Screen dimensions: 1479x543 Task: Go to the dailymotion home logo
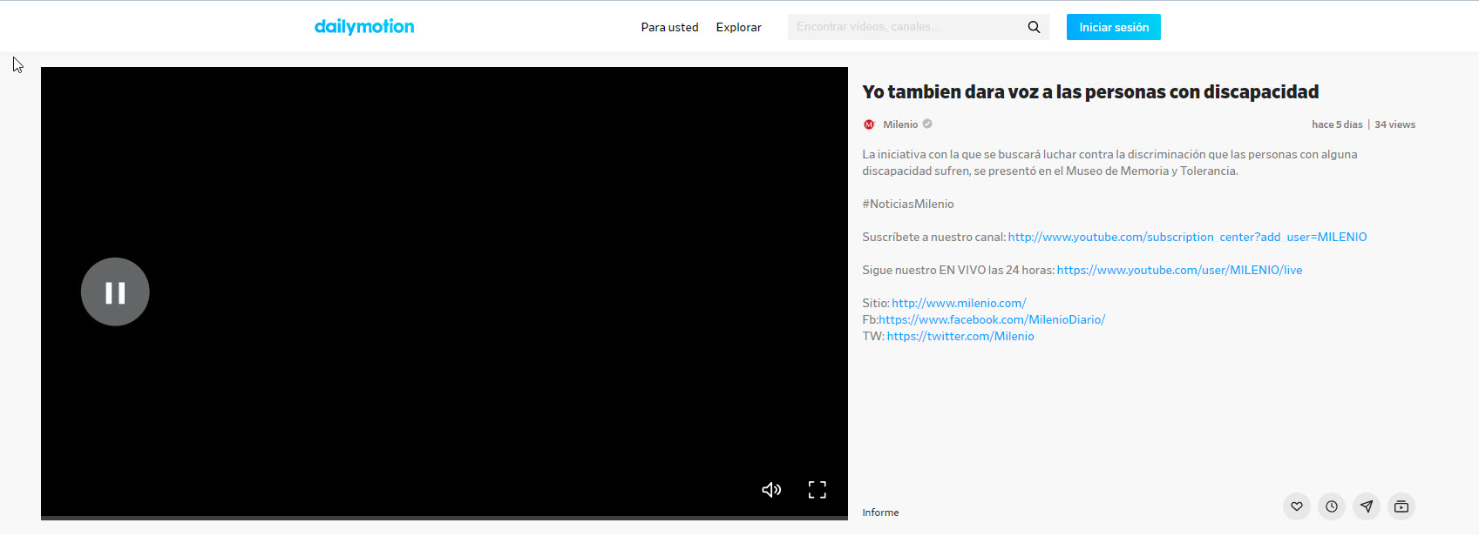[x=364, y=26]
